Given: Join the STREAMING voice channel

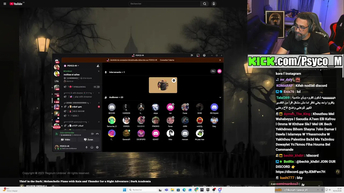Looking at the screenshot, I should 82,87.
